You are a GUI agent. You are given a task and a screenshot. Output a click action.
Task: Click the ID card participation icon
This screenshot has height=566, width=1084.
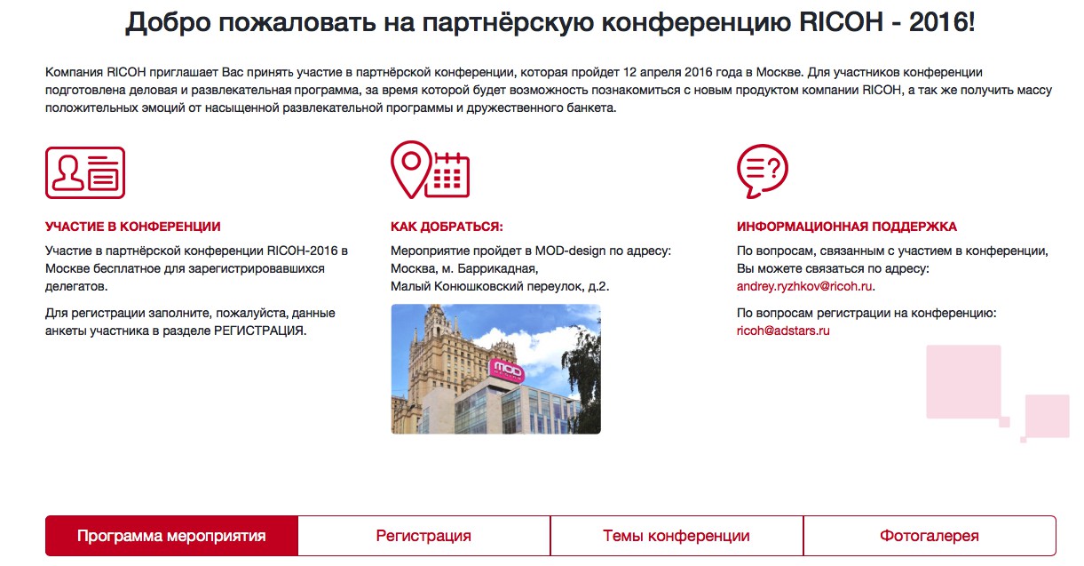click(x=85, y=172)
